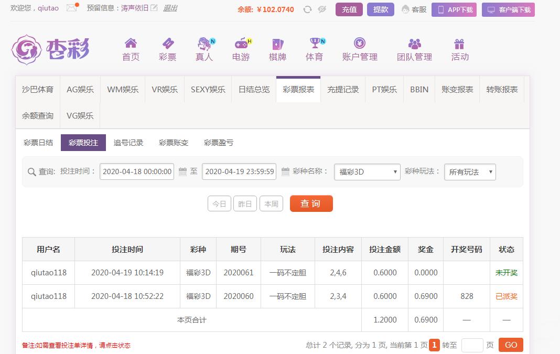Viewport: 560px width, 354px height.
Task: Toggle balance visibility eye icon
Action: tap(322, 9)
